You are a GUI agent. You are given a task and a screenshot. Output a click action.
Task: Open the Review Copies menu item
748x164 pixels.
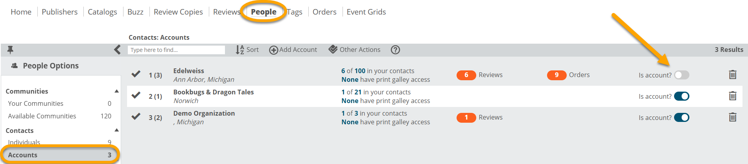pyautogui.click(x=178, y=12)
